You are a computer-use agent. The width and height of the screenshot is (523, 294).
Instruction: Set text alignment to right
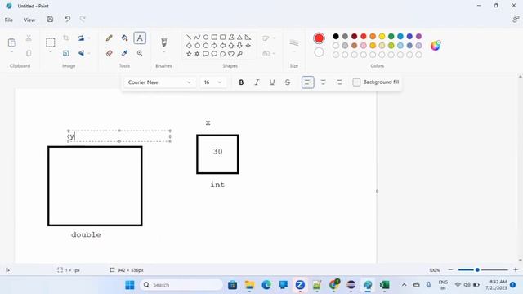(x=338, y=82)
